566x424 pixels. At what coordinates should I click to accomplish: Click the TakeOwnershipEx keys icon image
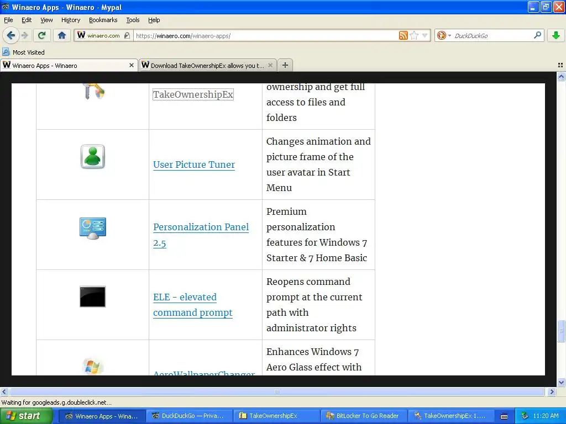point(93,91)
